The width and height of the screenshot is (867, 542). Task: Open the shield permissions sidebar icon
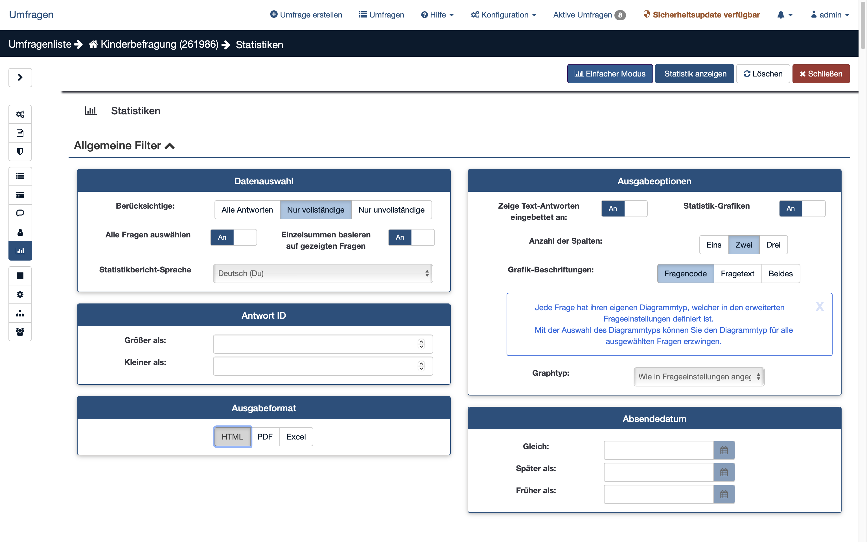[x=20, y=152]
